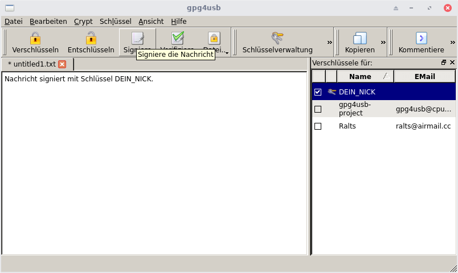Select the Ralts key name

347,126
